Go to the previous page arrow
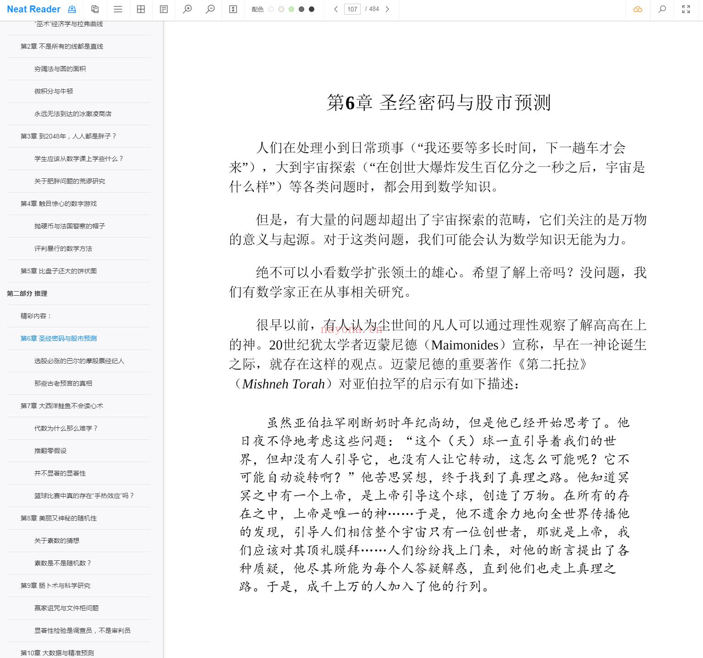Screen dimensions: 703x658 (336, 9)
